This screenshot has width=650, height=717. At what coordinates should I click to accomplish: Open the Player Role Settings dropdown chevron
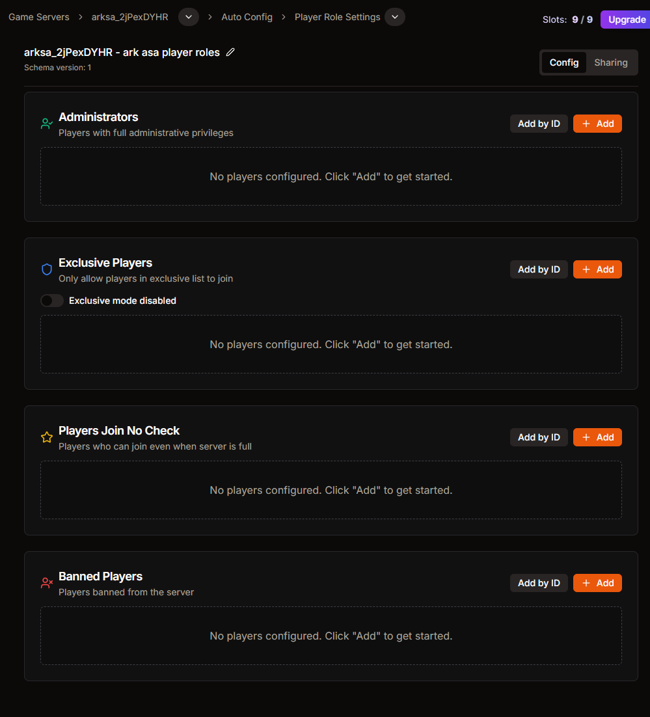395,17
